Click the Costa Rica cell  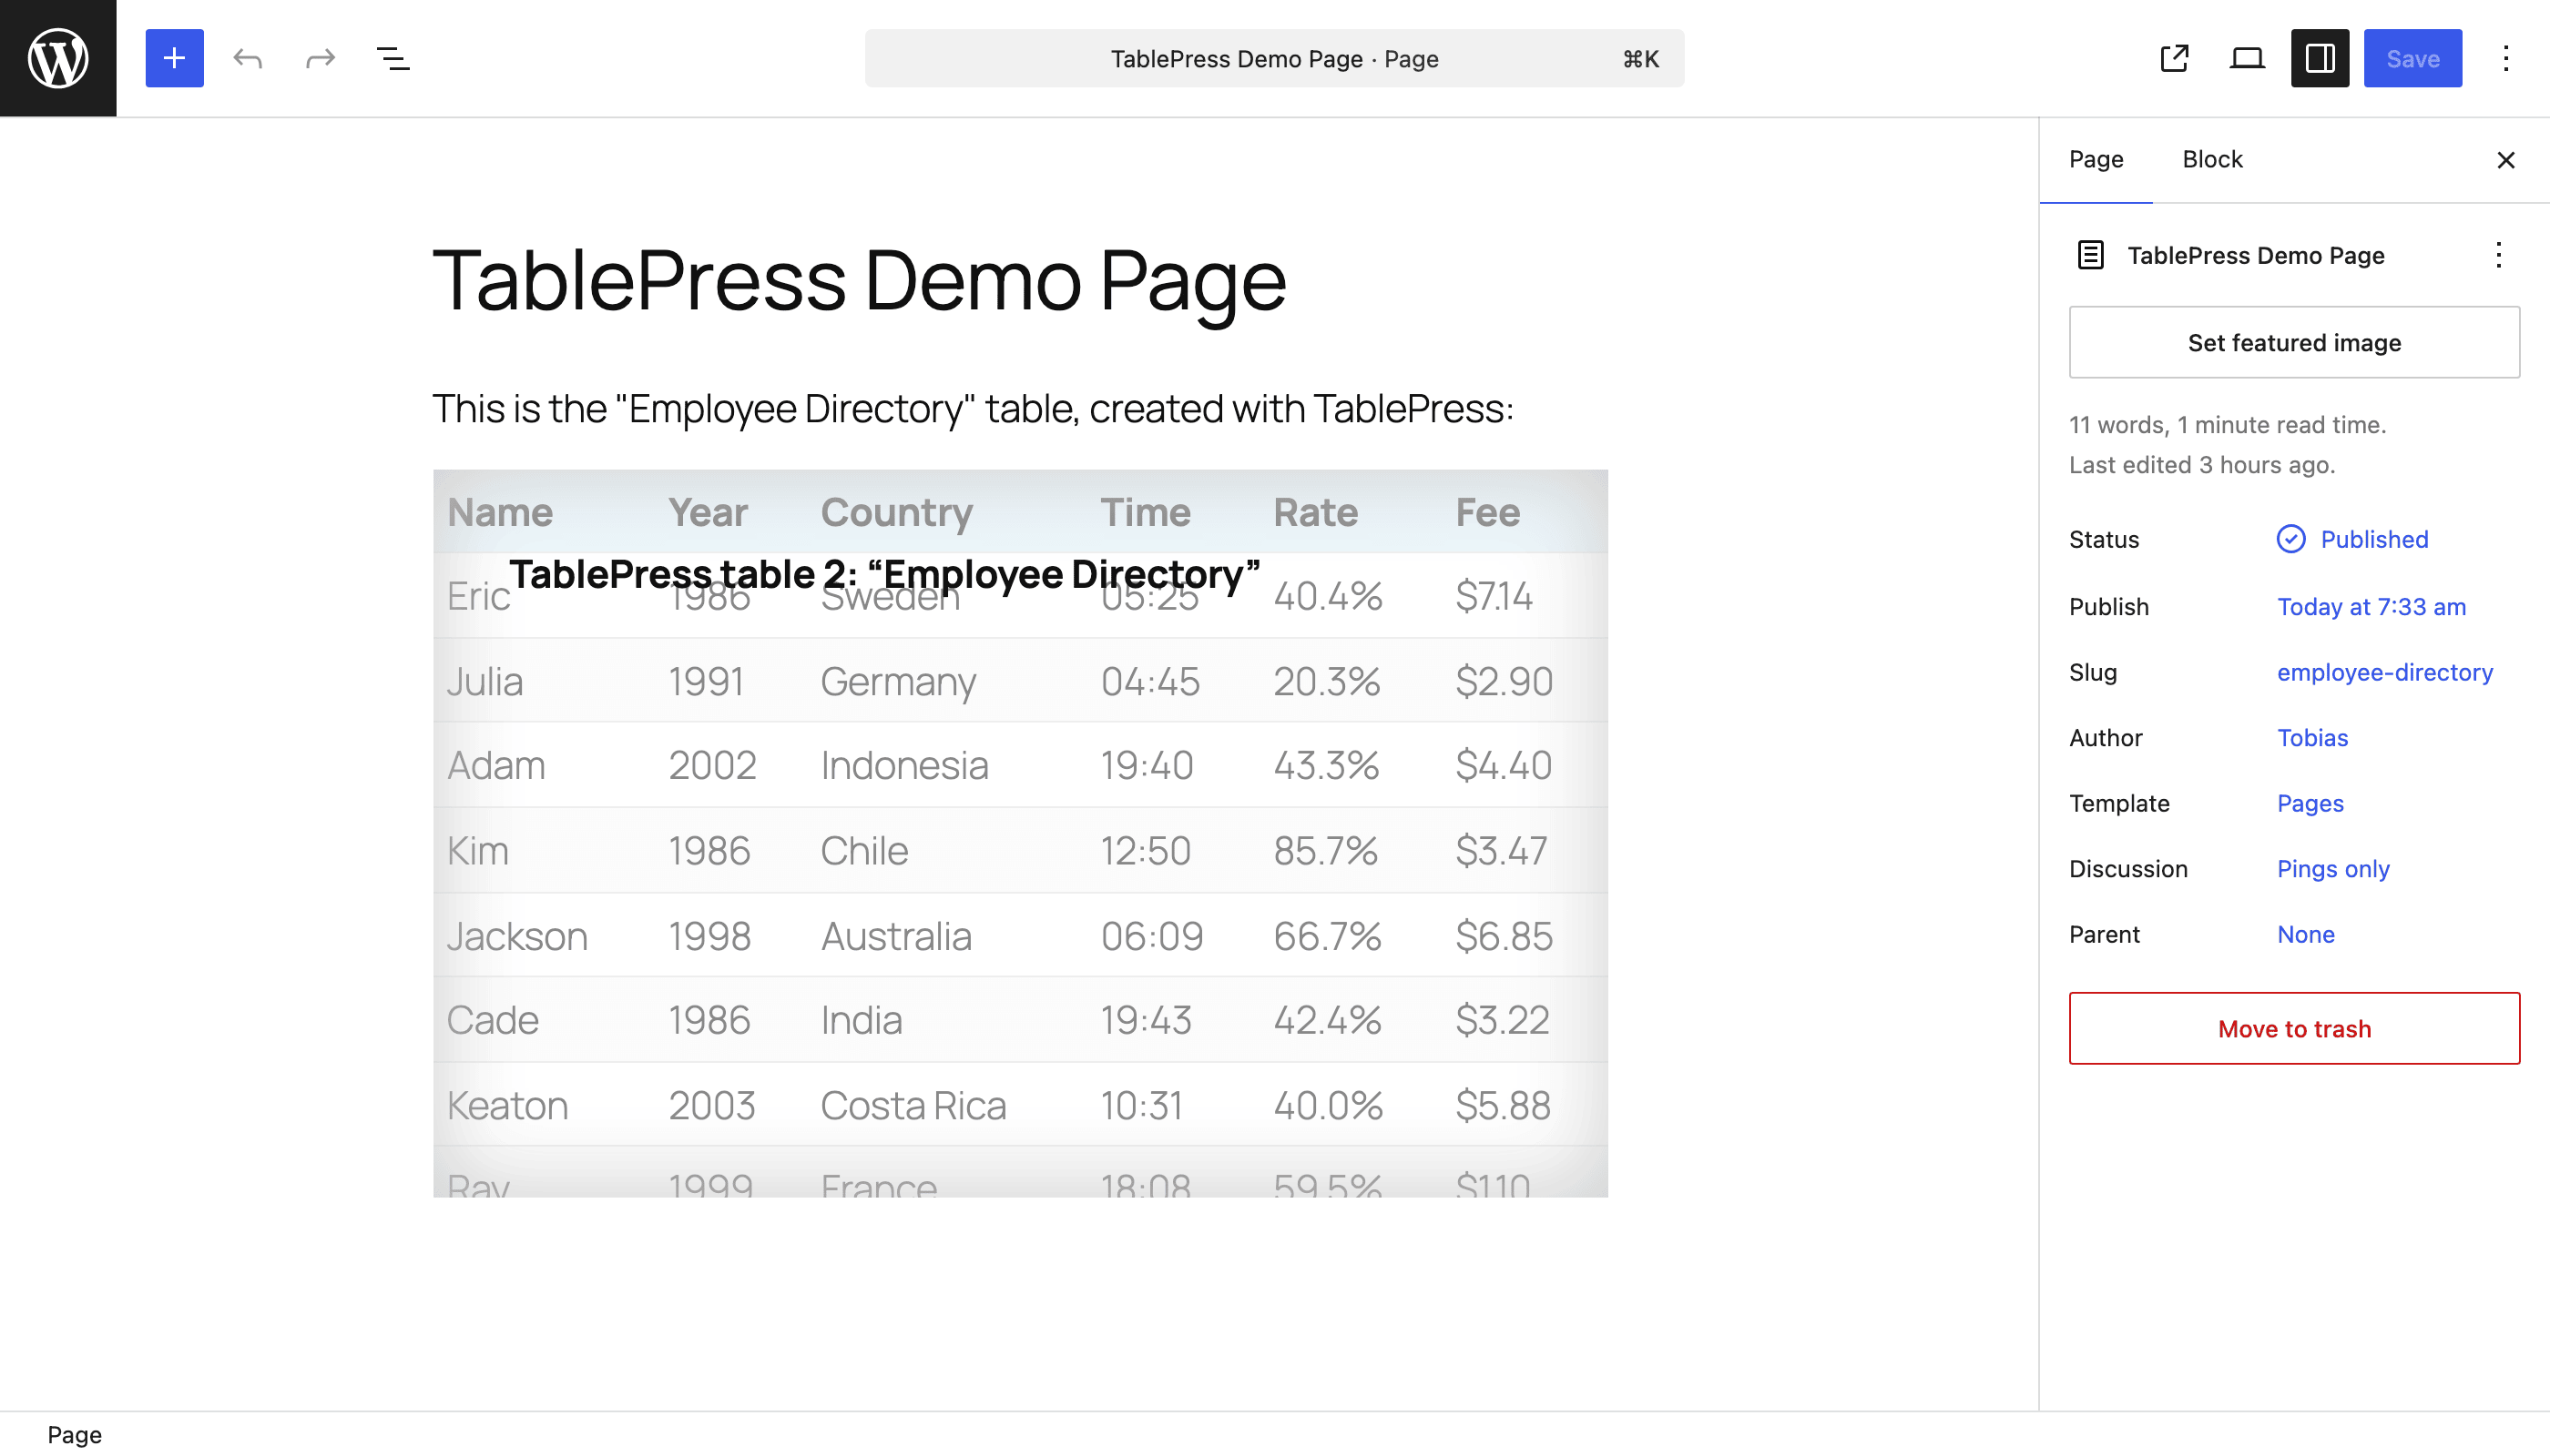[x=913, y=1105]
